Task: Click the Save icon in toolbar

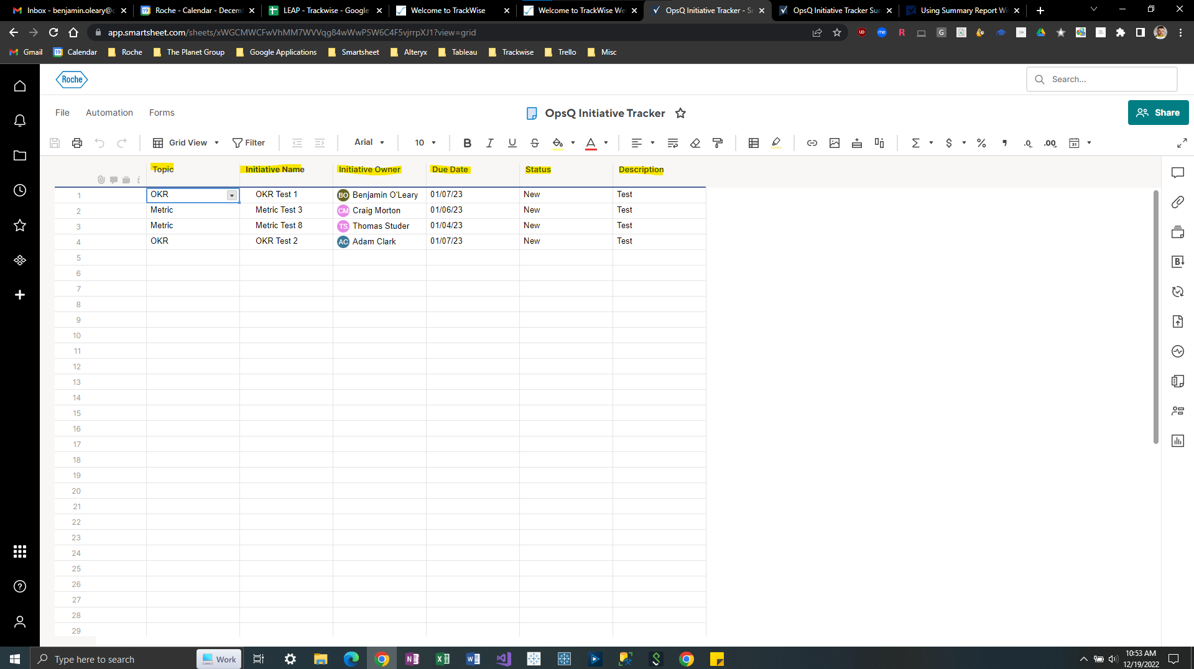Action: [55, 143]
